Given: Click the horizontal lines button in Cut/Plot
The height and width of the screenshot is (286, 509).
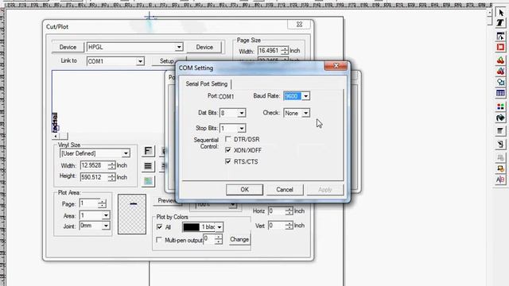Looking at the screenshot, I should (x=148, y=166).
